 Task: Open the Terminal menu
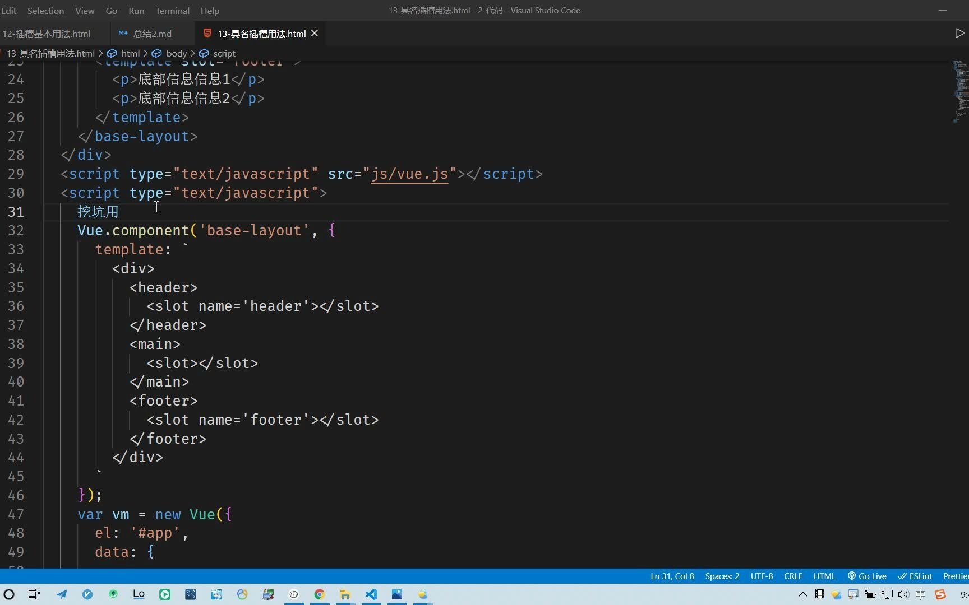172,11
